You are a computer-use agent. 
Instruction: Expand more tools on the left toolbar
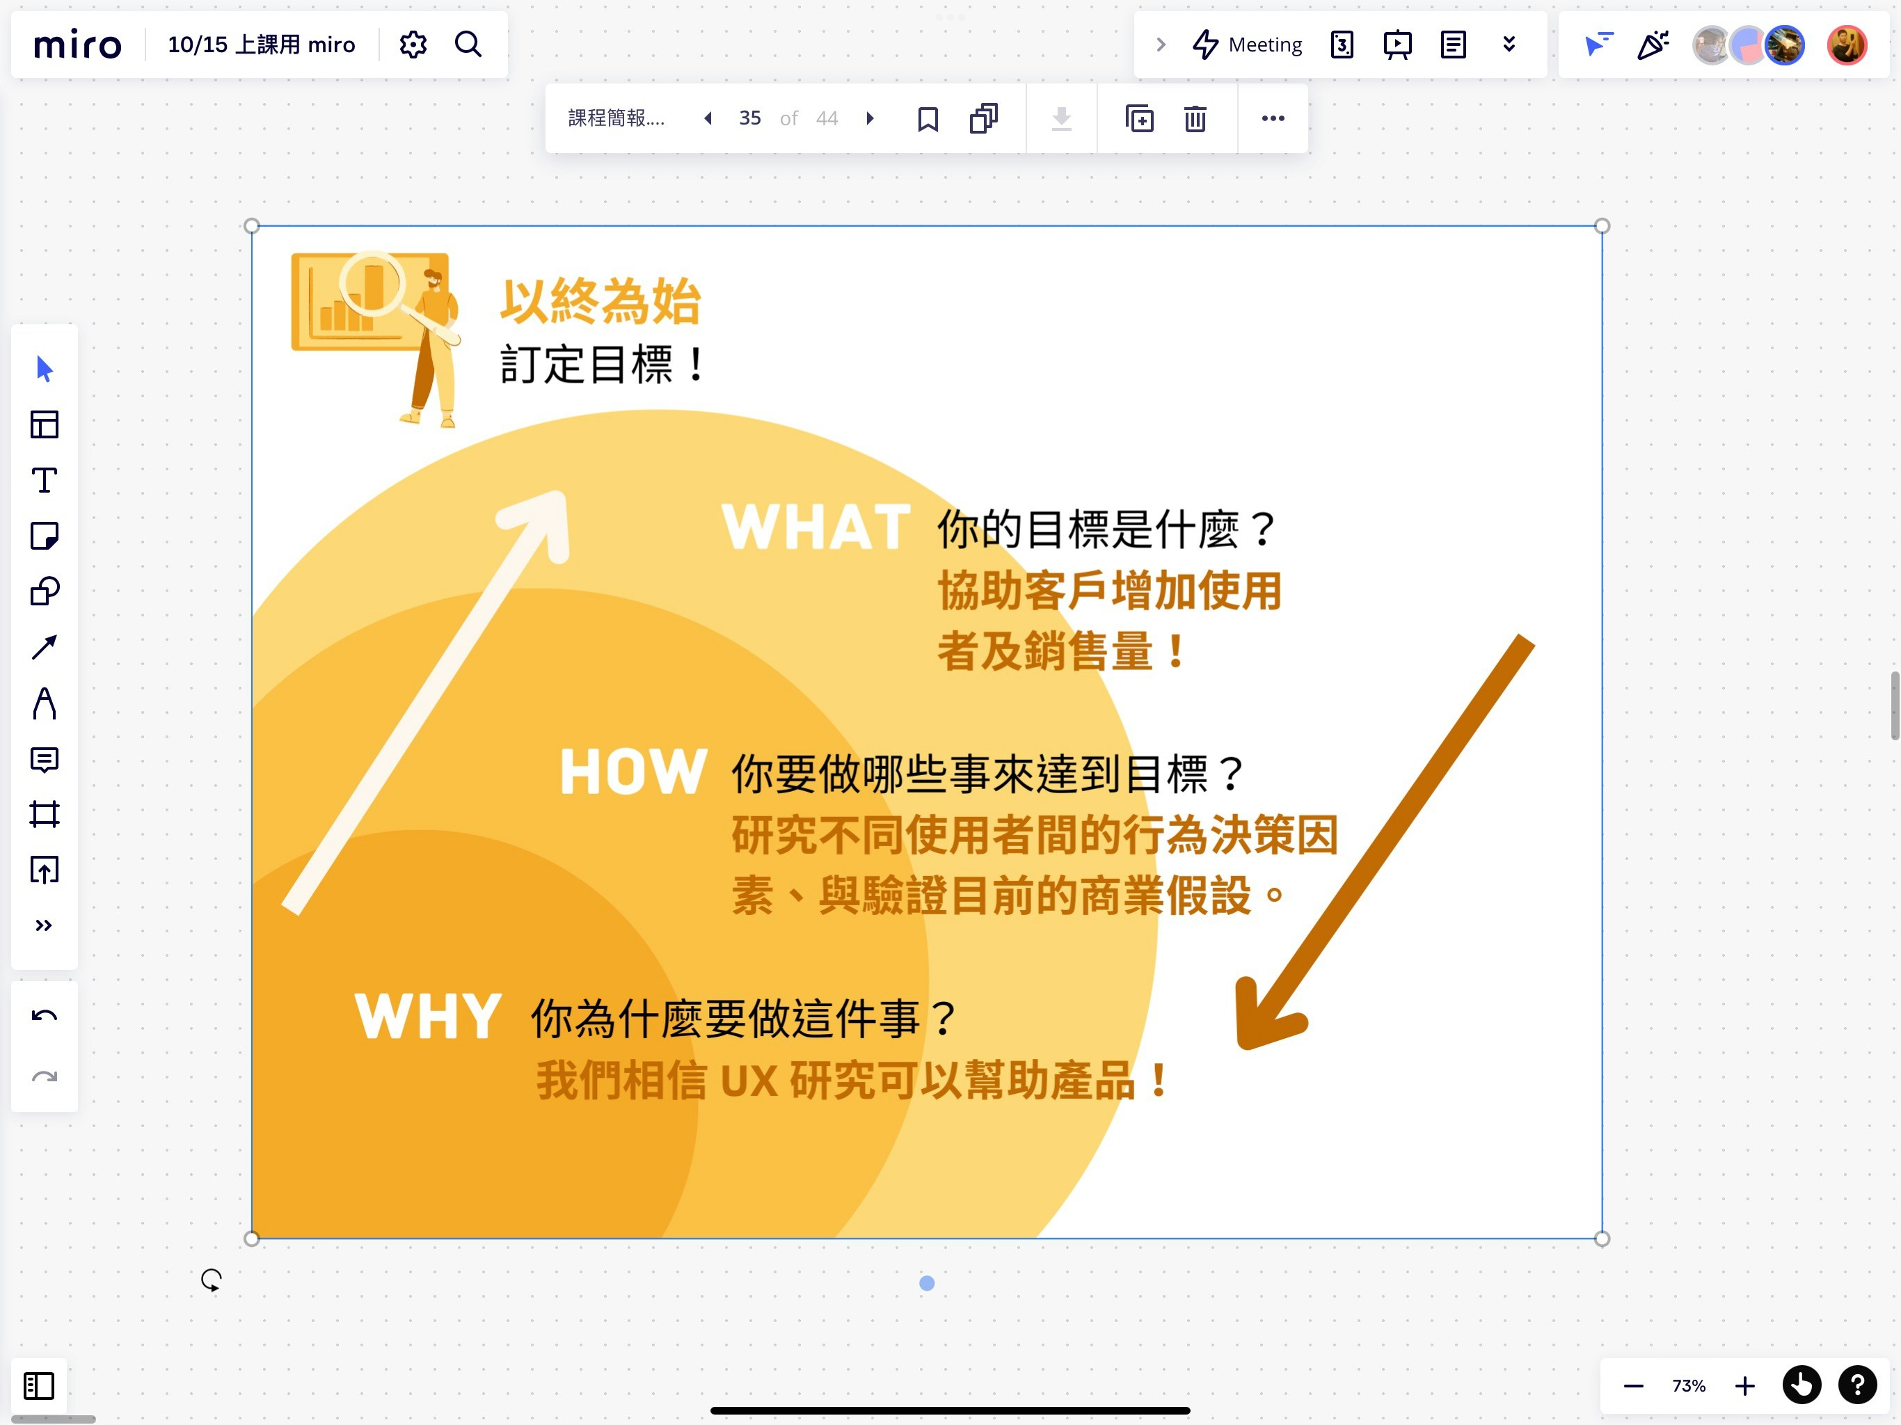point(45,925)
